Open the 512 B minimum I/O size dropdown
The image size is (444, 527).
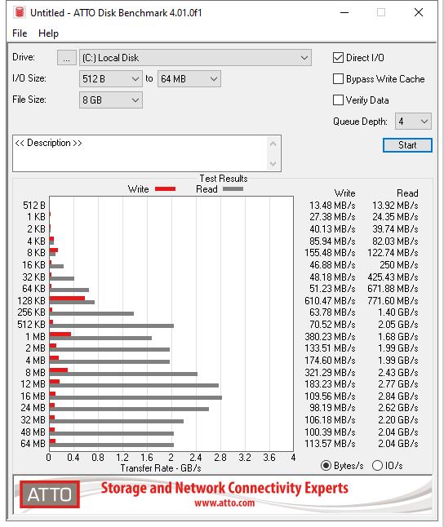(x=111, y=79)
